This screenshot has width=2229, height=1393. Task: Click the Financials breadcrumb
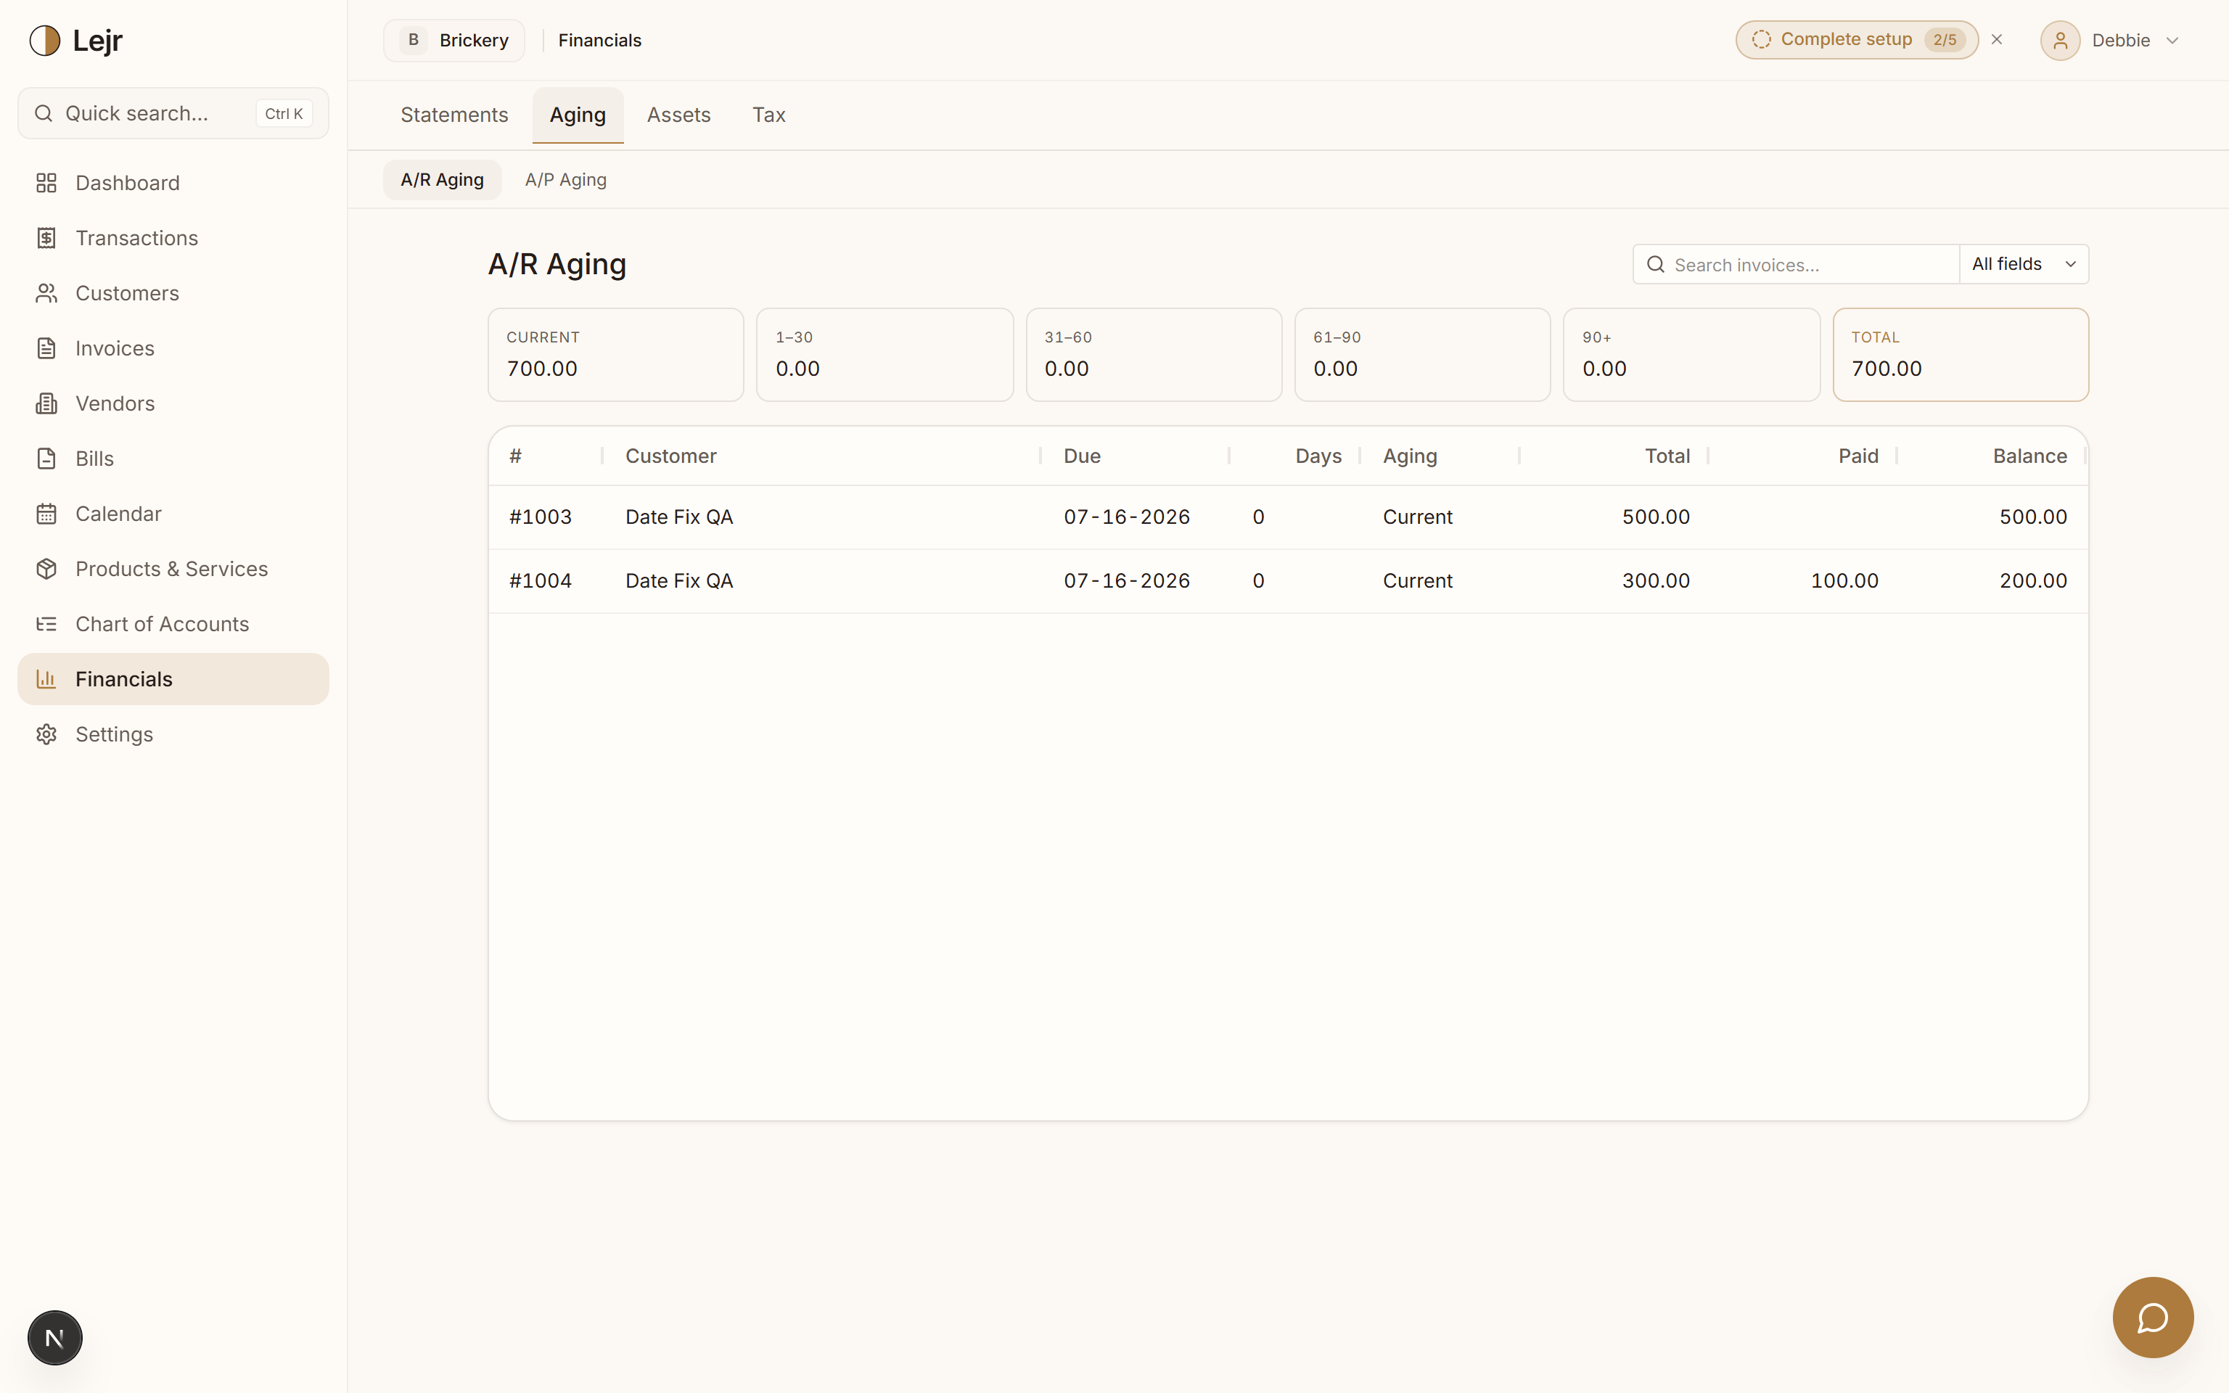point(599,41)
